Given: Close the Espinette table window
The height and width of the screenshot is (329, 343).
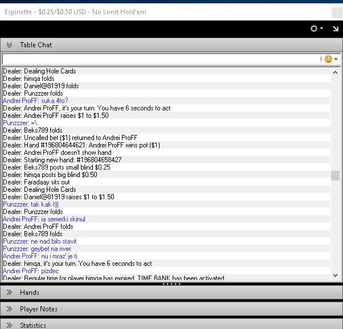Looking at the screenshot, I should (x=337, y=13).
